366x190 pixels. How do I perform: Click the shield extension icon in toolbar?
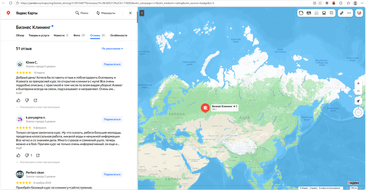(x=327, y=3)
